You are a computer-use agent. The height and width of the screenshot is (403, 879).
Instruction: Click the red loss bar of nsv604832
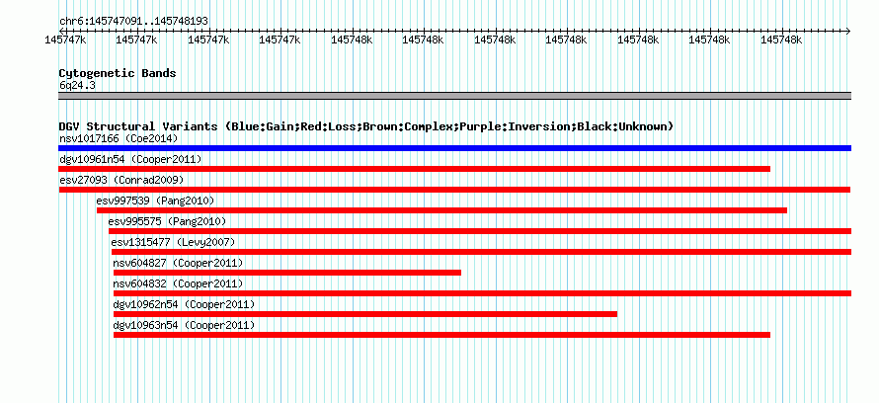482,293
